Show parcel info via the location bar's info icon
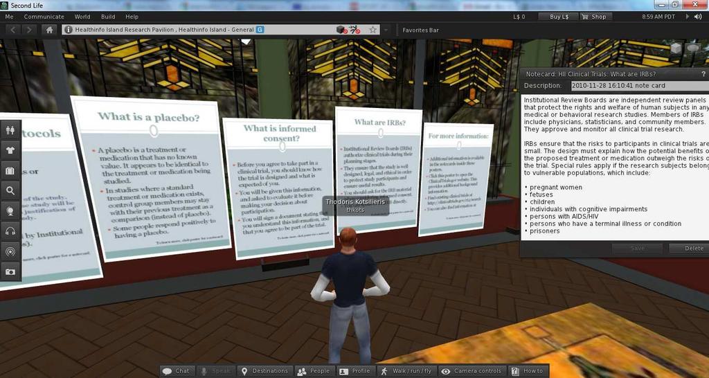The width and height of the screenshot is (709, 378). point(69,30)
